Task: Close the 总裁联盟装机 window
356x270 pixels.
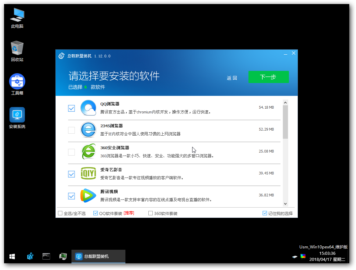Action: [294, 53]
